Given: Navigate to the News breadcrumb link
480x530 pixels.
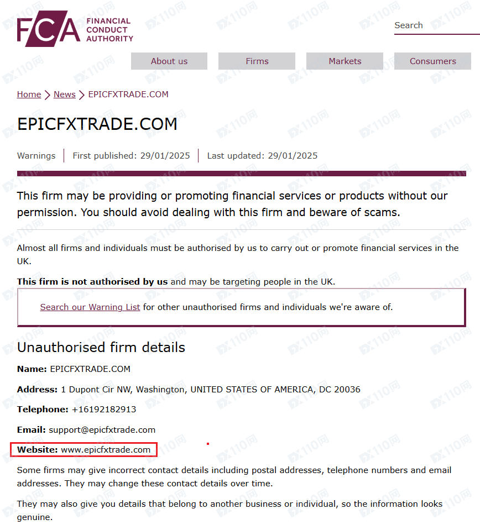Looking at the screenshot, I should [x=64, y=95].
